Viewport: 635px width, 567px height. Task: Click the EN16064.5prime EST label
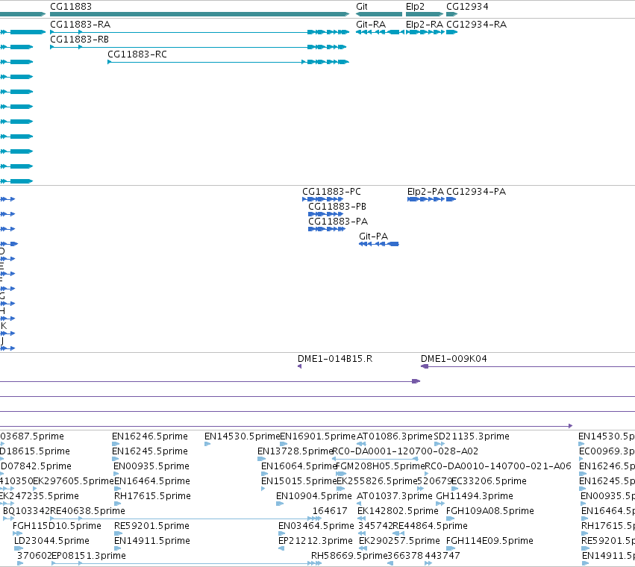coord(299,466)
